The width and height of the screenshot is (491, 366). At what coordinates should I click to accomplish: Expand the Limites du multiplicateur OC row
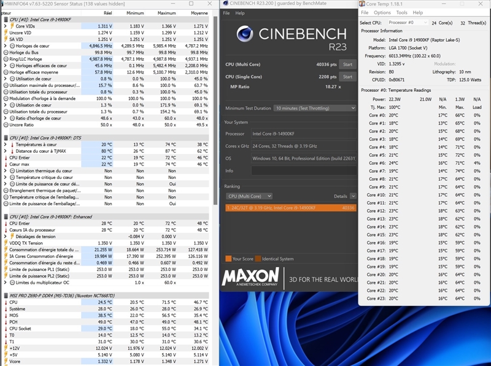pyautogui.click(x=6, y=282)
